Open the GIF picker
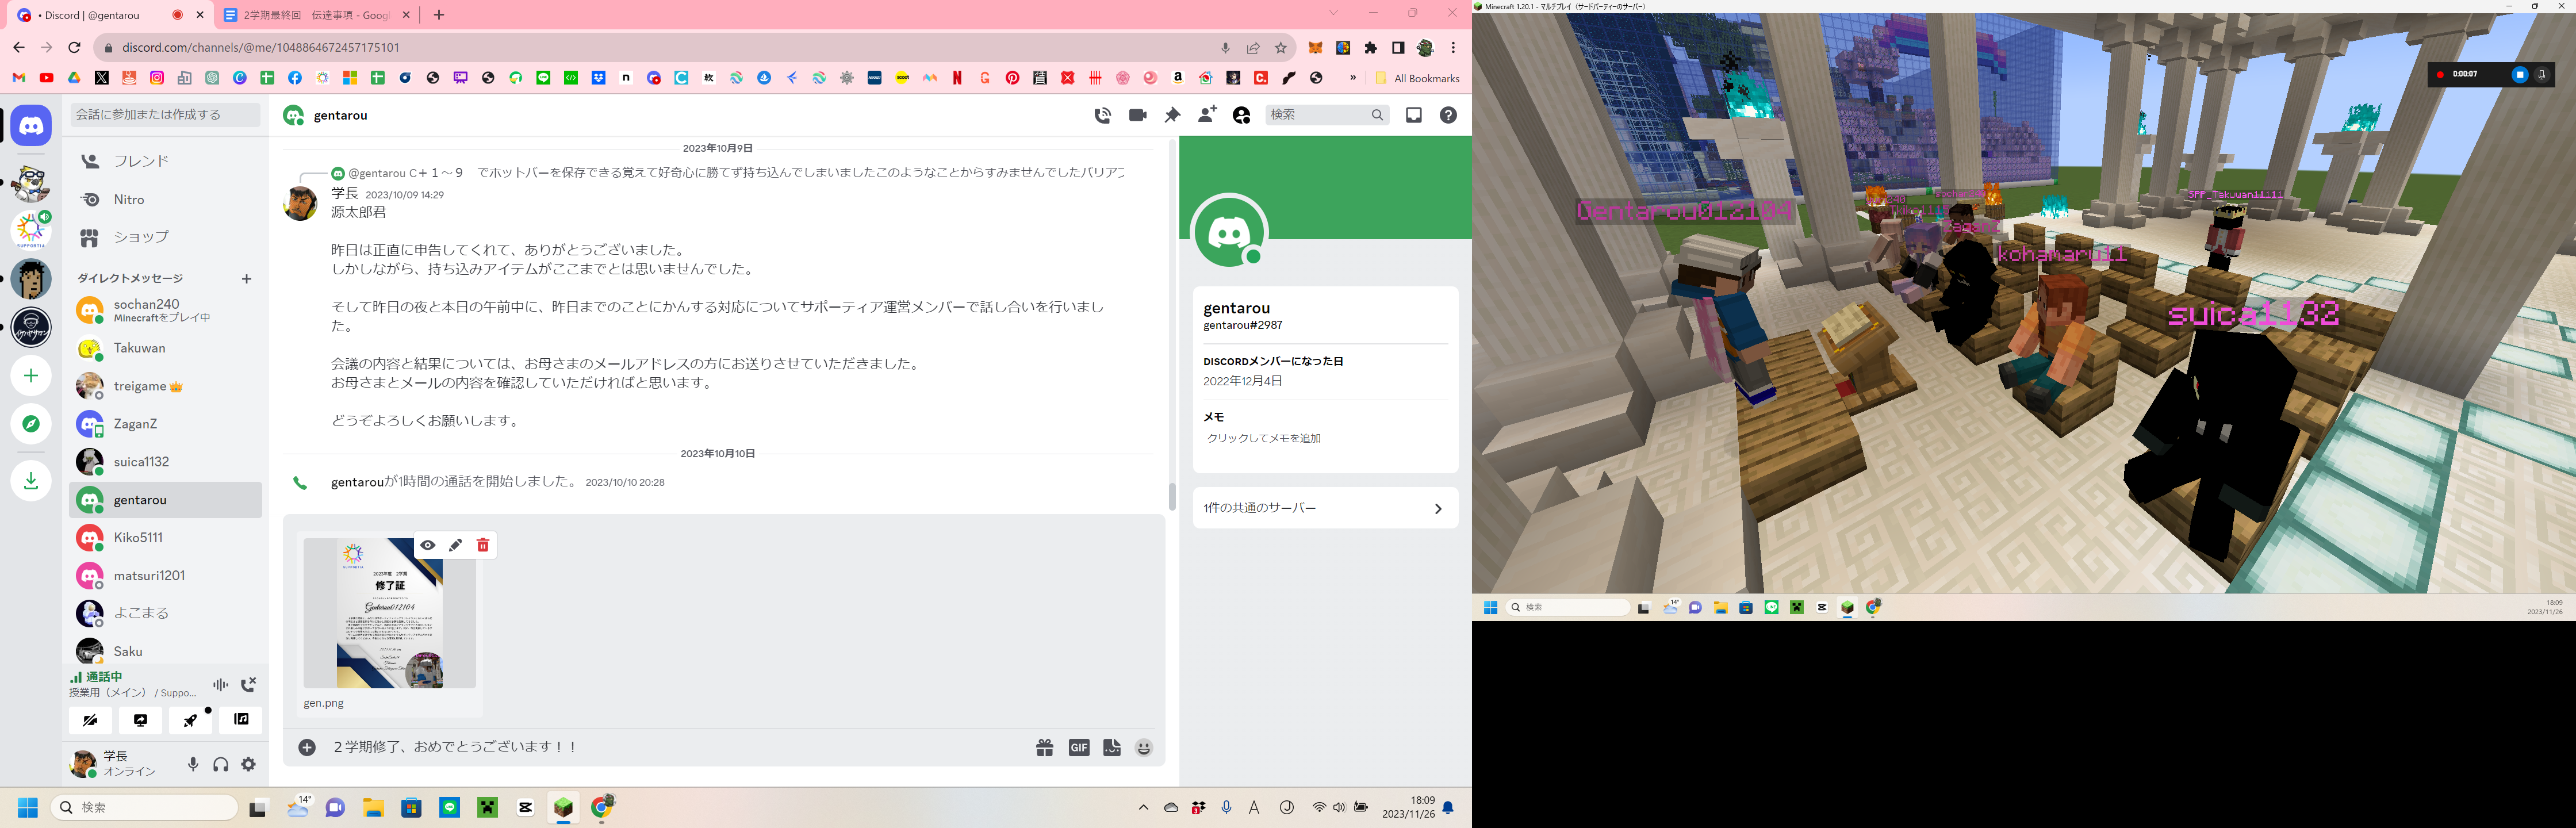 1078,747
